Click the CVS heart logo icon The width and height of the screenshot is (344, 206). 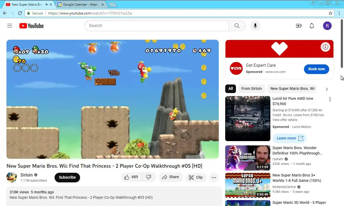click(x=236, y=68)
